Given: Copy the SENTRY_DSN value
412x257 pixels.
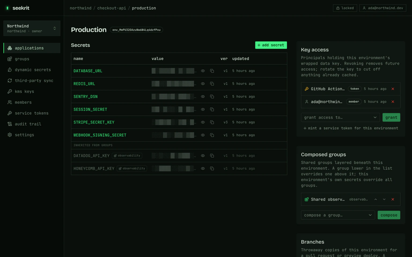Looking at the screenshot, I should 212,97.
